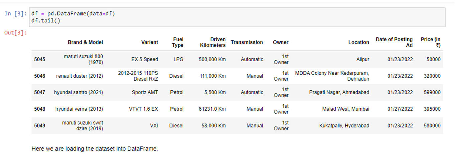
Task: Select row index 5047
Action: [x=40, y=92]
